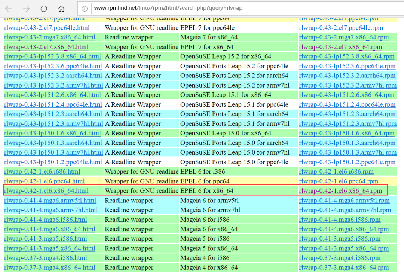This screenshot has width=404, height=272.
Task: Download rlwrap-0.43-lp152.3.8.x86_64.rpm
Action: point(346,56)
